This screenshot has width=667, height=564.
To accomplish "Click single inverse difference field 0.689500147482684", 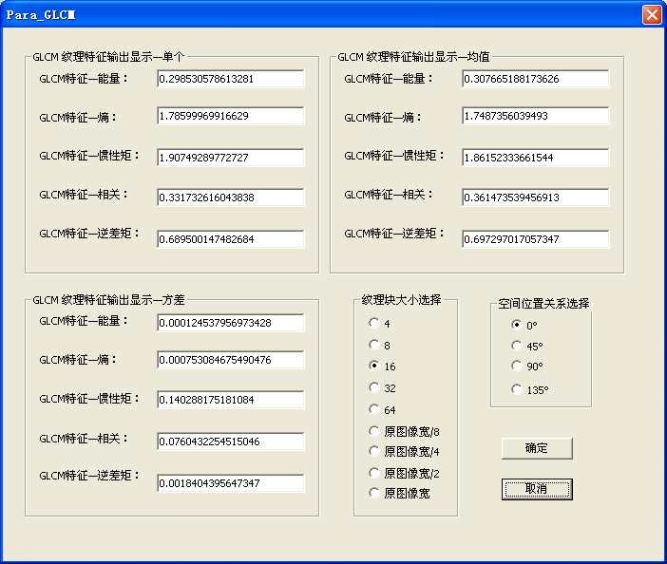I will [x=231, y=239].
